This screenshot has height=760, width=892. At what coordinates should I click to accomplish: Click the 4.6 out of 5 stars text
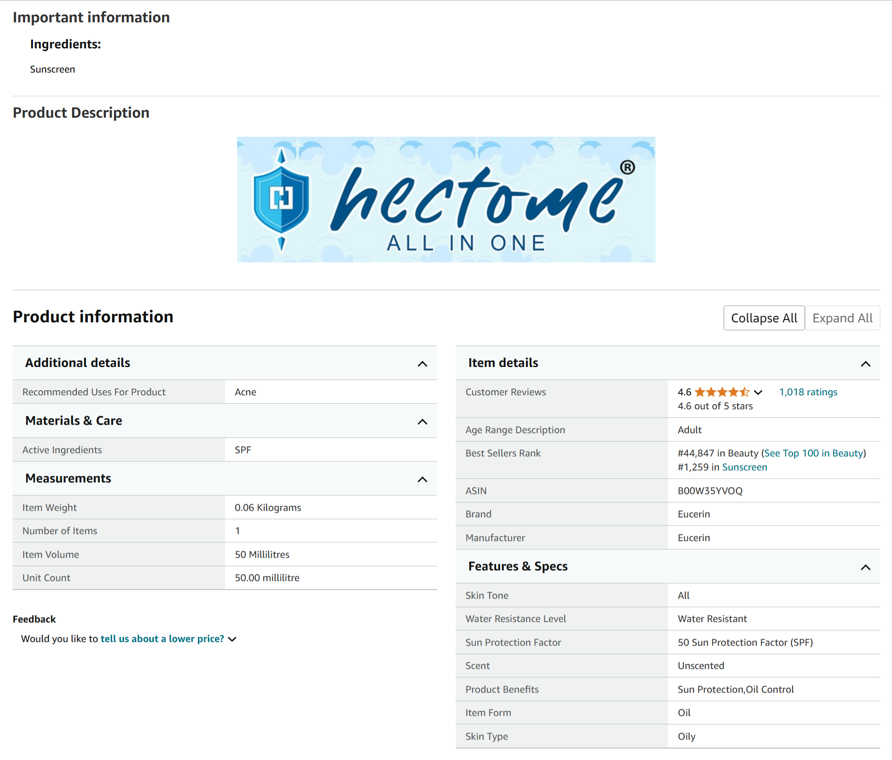[x=715, y=406]
